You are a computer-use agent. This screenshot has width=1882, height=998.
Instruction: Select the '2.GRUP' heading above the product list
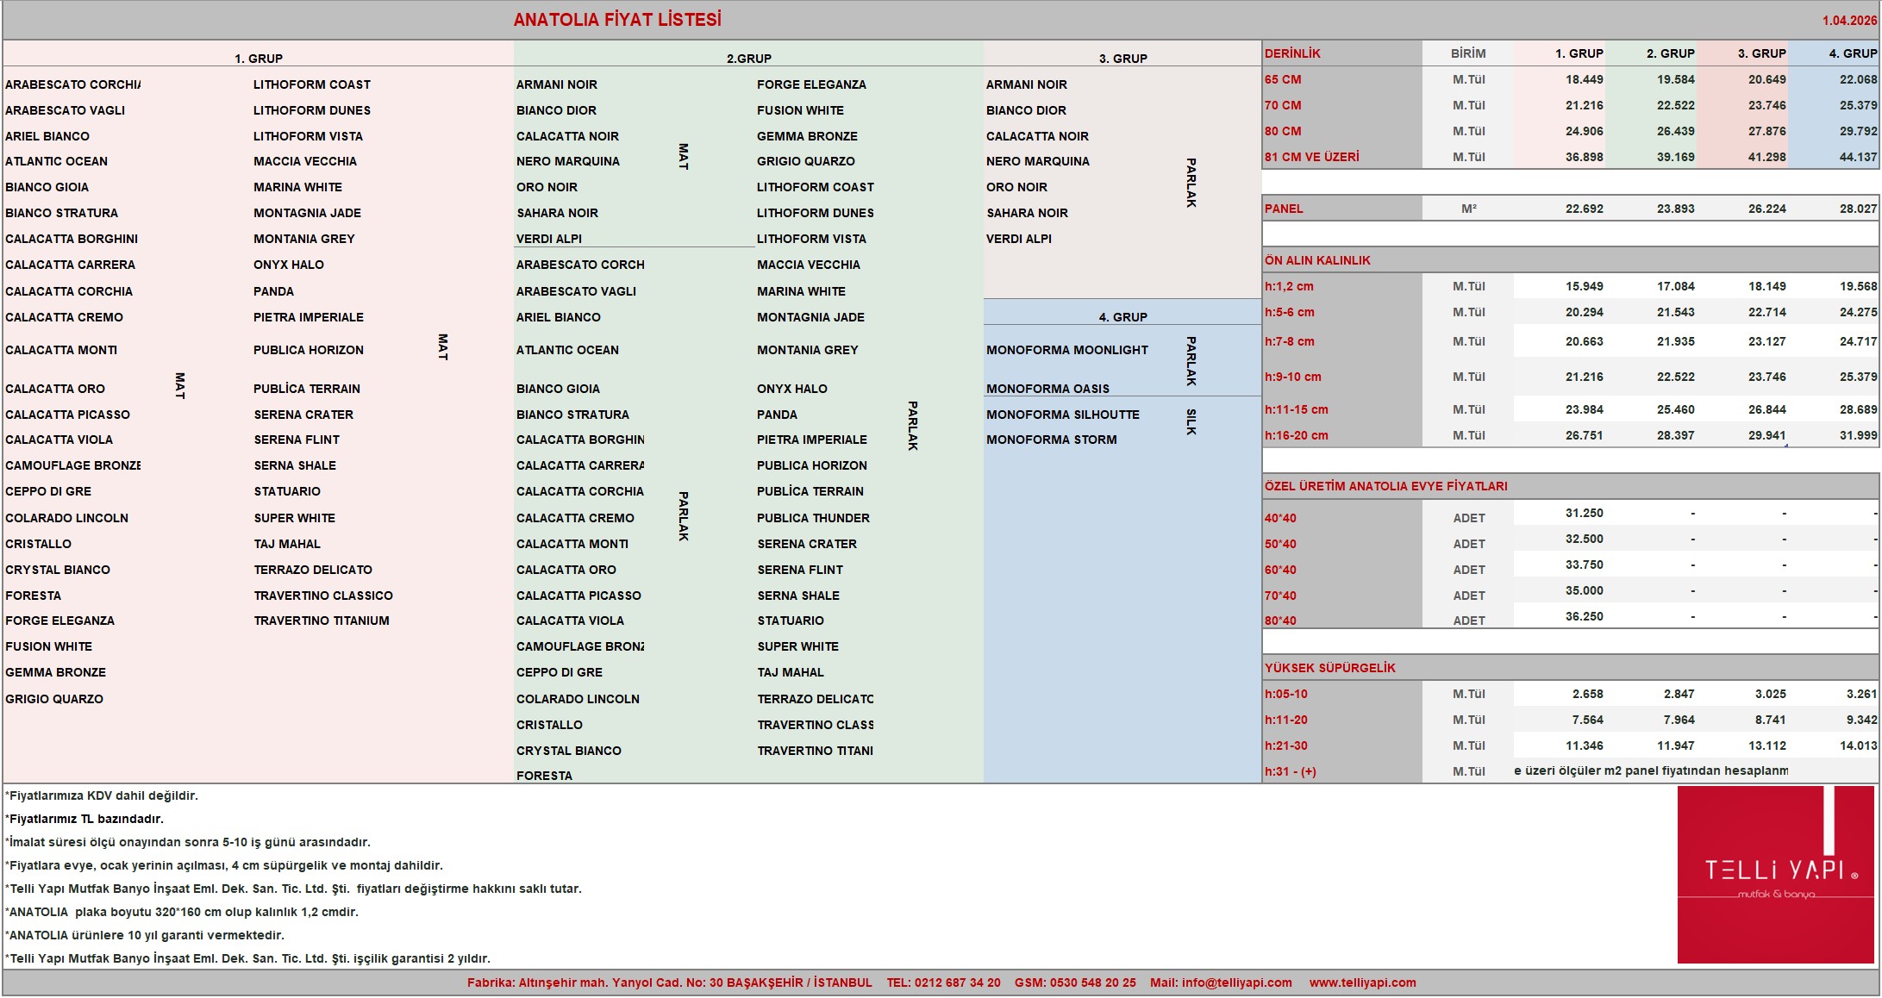click(749, 59)
